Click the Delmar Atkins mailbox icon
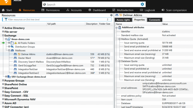This screenshot has width=193, height=108. [x=15, y=54]
